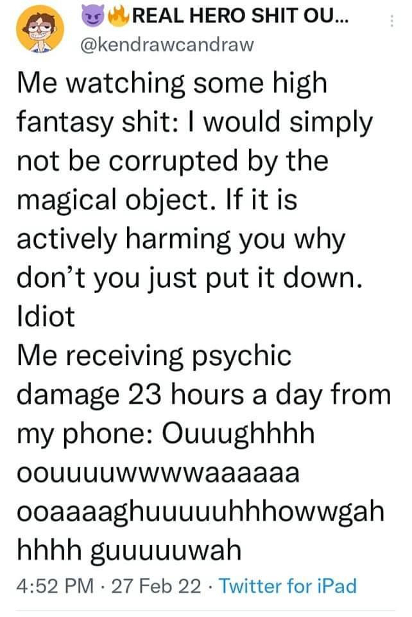Click the fire emoji beside REAL HERO

(118, 15)
